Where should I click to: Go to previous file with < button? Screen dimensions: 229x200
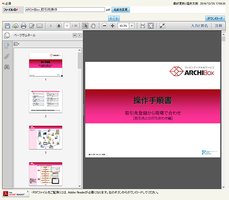point(111,18)
